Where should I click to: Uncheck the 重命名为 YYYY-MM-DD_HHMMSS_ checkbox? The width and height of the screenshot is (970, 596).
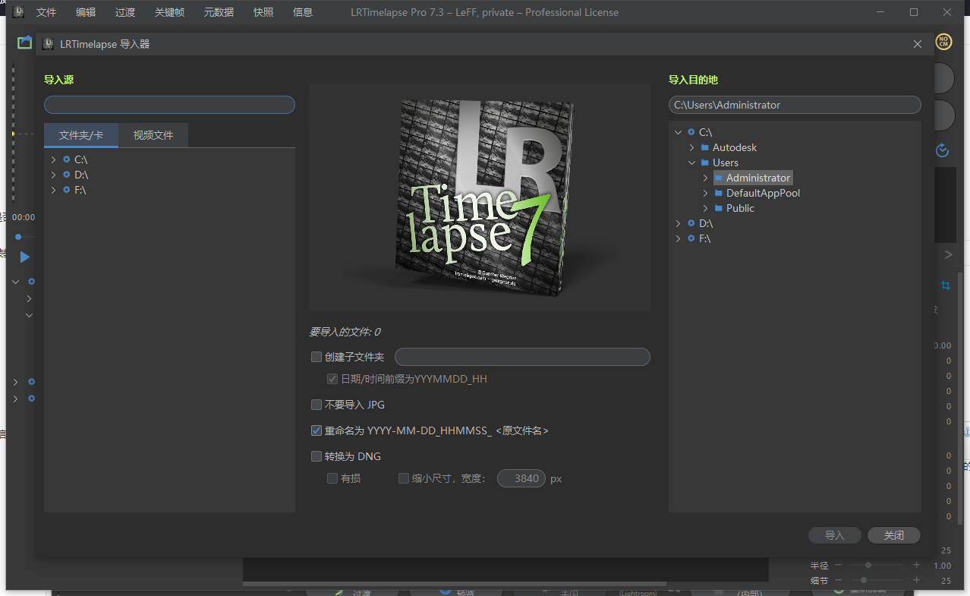[x=317, y=430]
